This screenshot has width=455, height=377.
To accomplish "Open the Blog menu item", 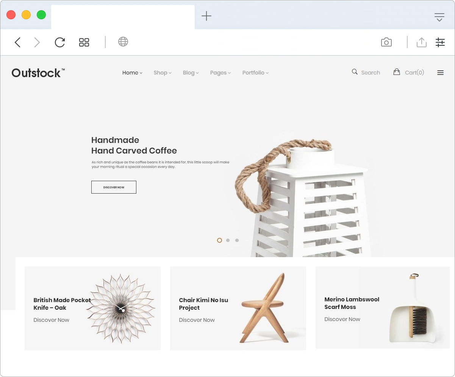I will 190,73.
